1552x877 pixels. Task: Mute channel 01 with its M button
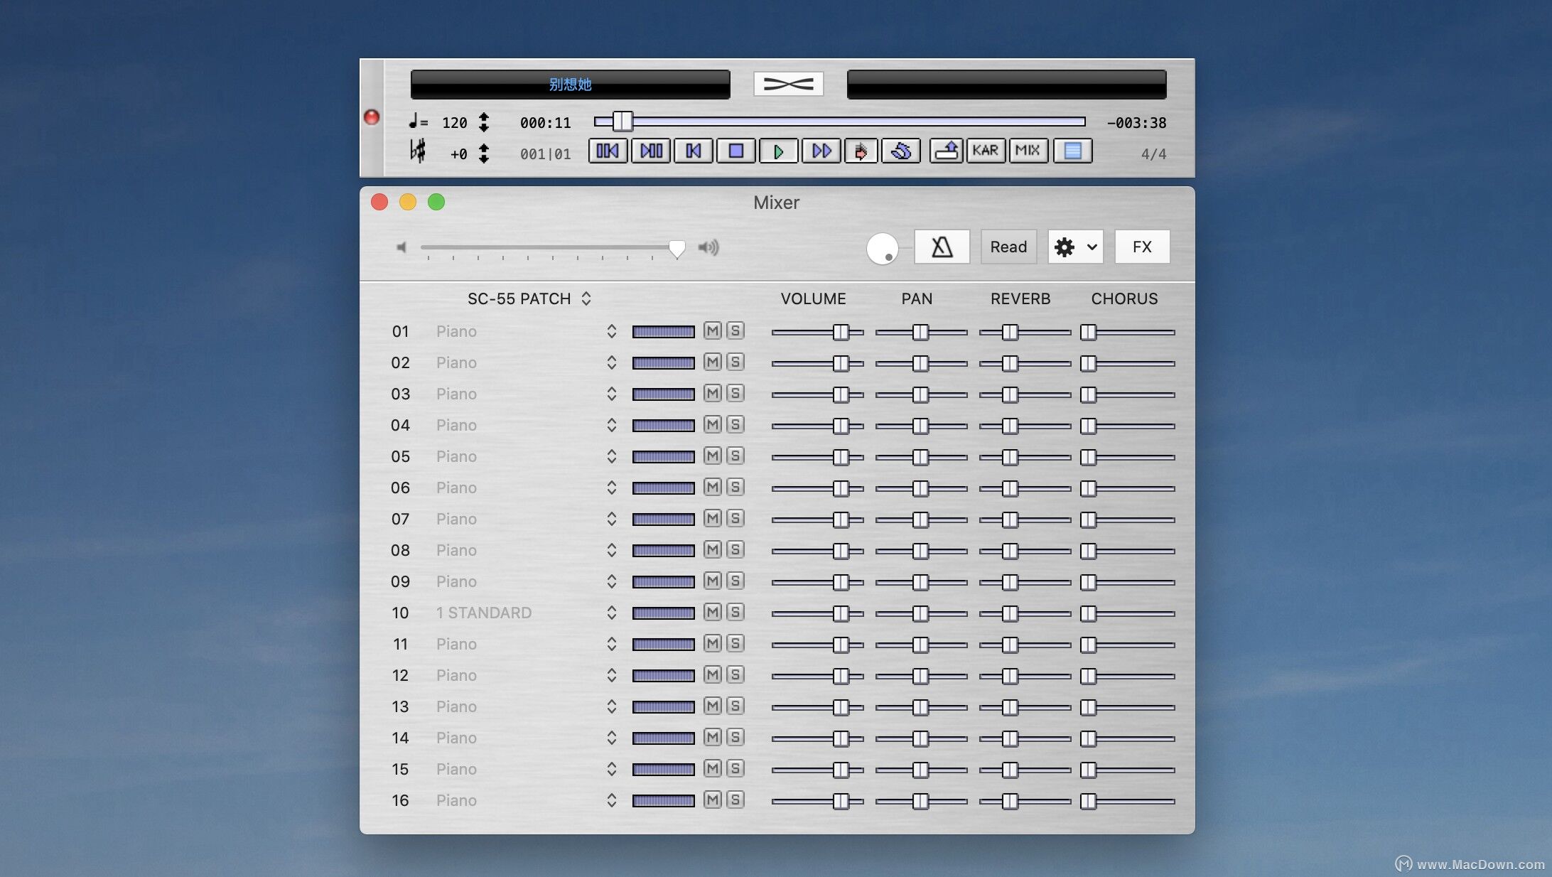[x=713, y=330]
